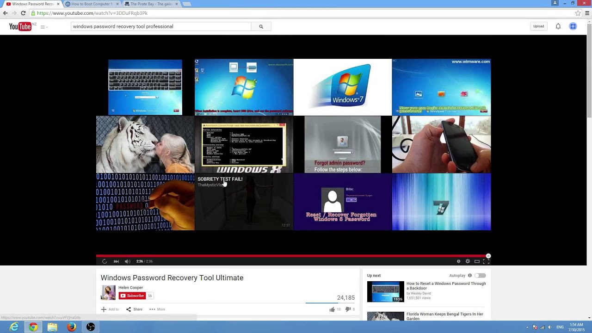Skip to next video in the player
The height and width of the screenshot is (333, 592).
[x=116, y=261]
